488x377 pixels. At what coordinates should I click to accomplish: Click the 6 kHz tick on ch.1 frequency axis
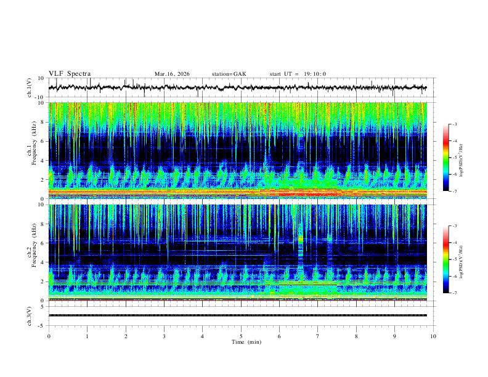(x=43, y=141)
